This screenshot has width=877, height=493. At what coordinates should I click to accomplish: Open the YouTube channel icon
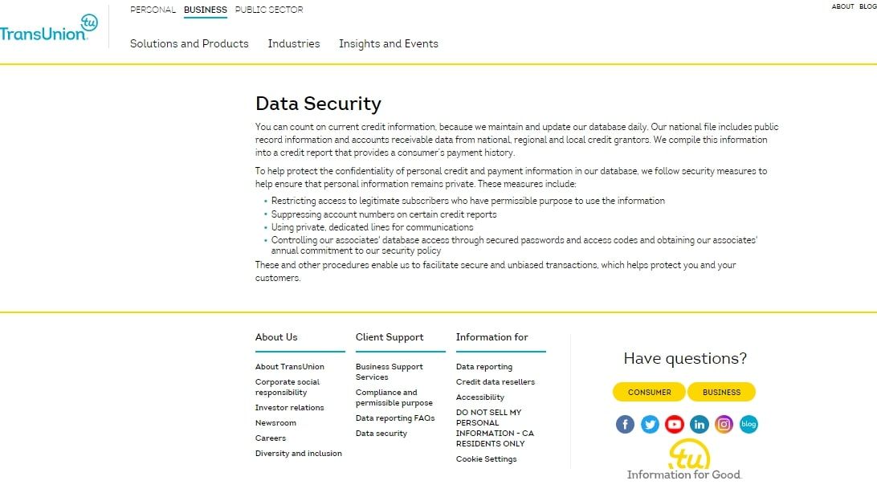point(675,424)
